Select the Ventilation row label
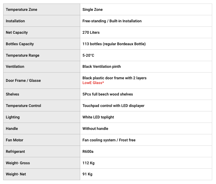Image resolution: width=216 pixels, height=184 pixels. click(x=15, y=67)
